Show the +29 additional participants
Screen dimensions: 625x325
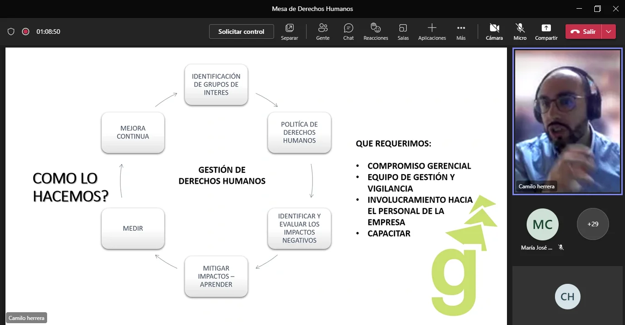[593, 224]
